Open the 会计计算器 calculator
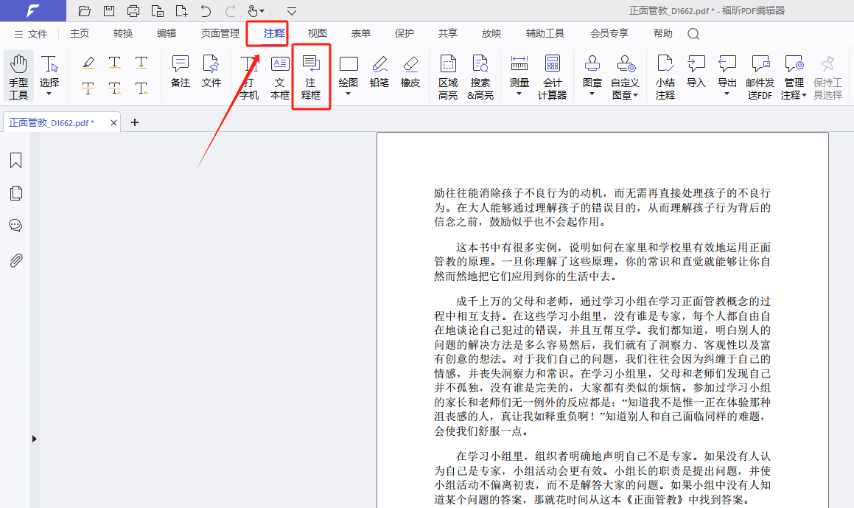Viewport: 854px width, 508px height. coord(552,76)
